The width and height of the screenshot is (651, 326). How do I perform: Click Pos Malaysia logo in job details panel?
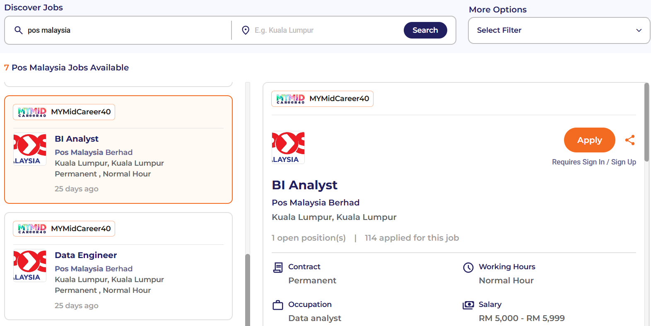[x=288, y=148]
